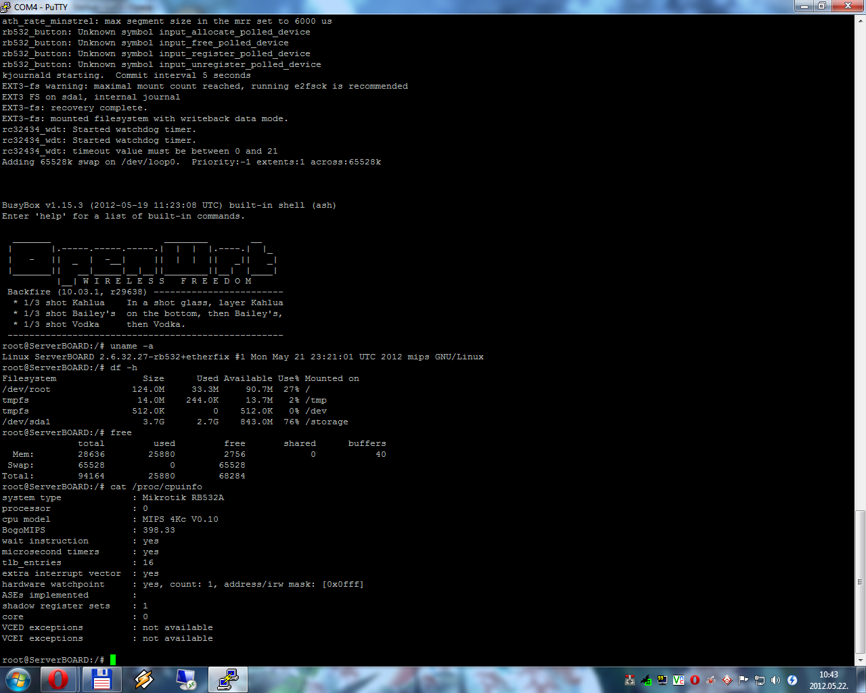Click the BogoMIPS value '398.33'

pos(159,530)
